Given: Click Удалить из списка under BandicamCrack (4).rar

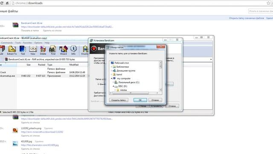Looking at the screenshot, I should 52,30.
